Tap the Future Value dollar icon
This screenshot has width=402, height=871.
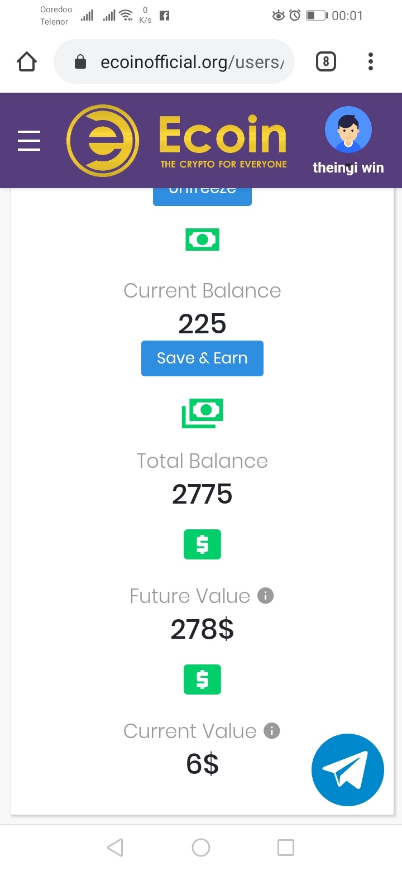pyautogui.click(x=202, y=544)
